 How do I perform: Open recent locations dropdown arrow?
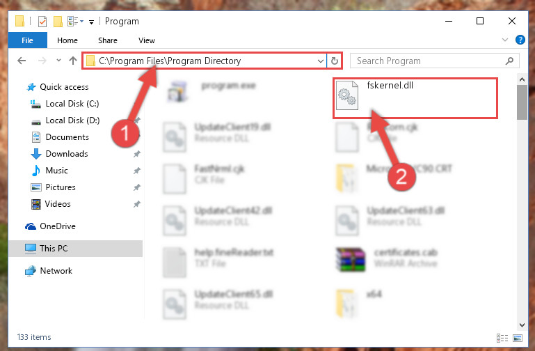[58, 61]
